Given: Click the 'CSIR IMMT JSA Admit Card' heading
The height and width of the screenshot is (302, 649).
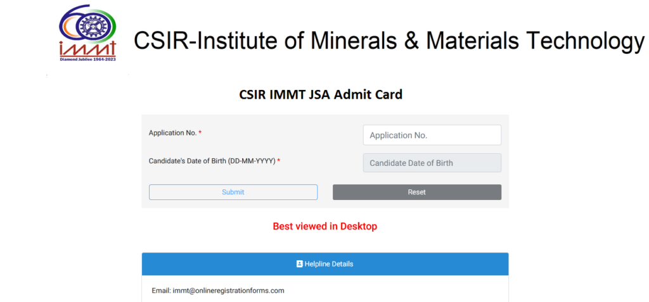Looking at the screenshot, I should click(x=321, y=95).
